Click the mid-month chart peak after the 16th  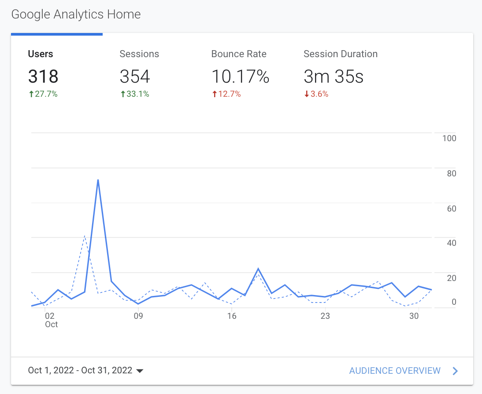(x=258, y=269)
